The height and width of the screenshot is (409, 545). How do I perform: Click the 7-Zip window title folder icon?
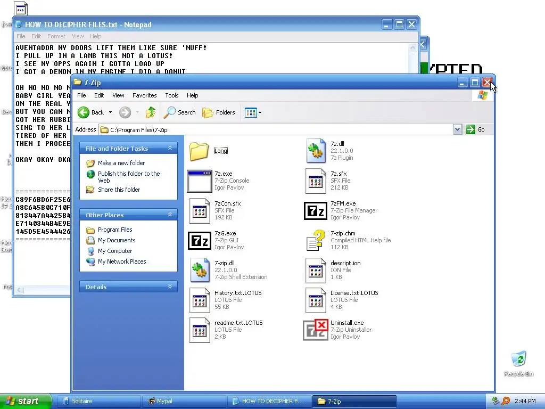78,83
